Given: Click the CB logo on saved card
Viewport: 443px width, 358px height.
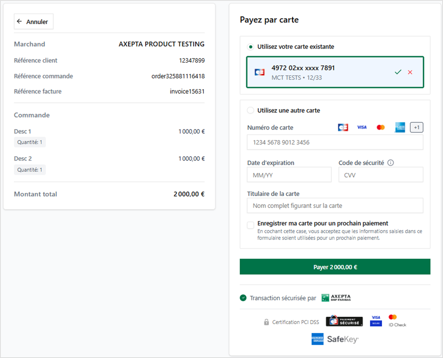Looking at the screenshot, I should pyautogui.click(x=260, y=72).
